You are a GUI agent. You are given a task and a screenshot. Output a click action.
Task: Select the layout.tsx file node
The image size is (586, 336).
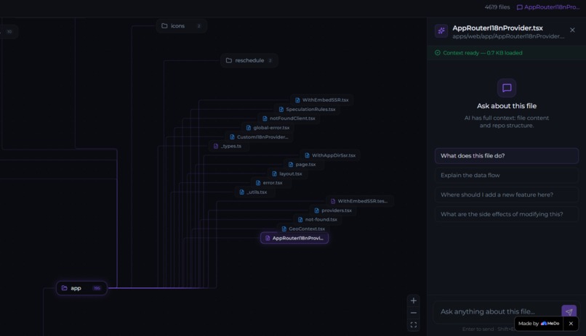[x=286, y=173]
